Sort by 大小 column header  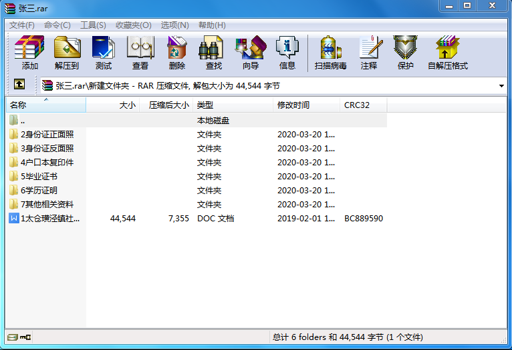click(113, 105)
